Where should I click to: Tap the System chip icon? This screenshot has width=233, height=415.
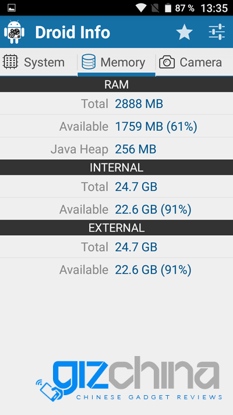pos(10,62)
